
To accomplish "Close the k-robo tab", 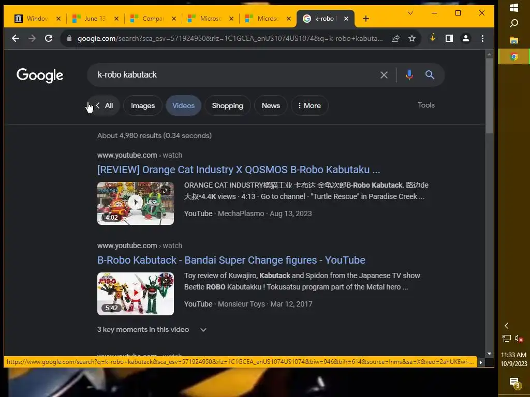I will [346, 19].
